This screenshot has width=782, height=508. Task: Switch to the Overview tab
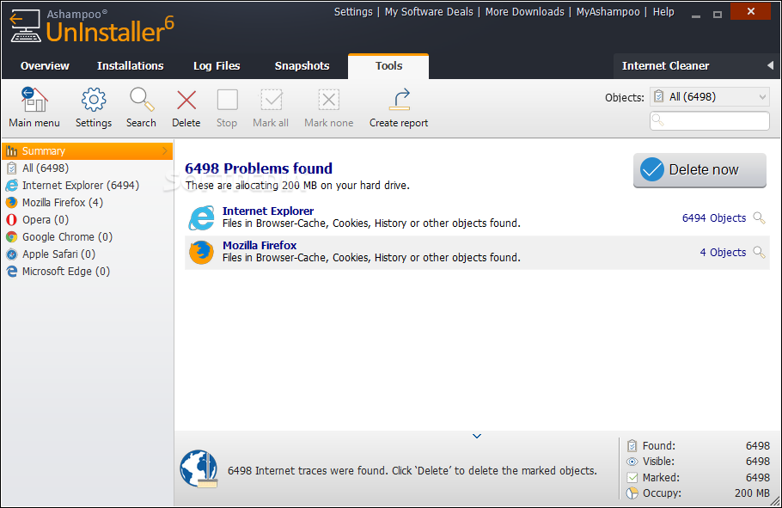[45, 66]
